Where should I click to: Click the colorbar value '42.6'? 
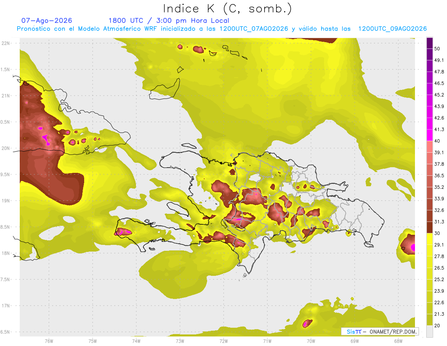439,118
